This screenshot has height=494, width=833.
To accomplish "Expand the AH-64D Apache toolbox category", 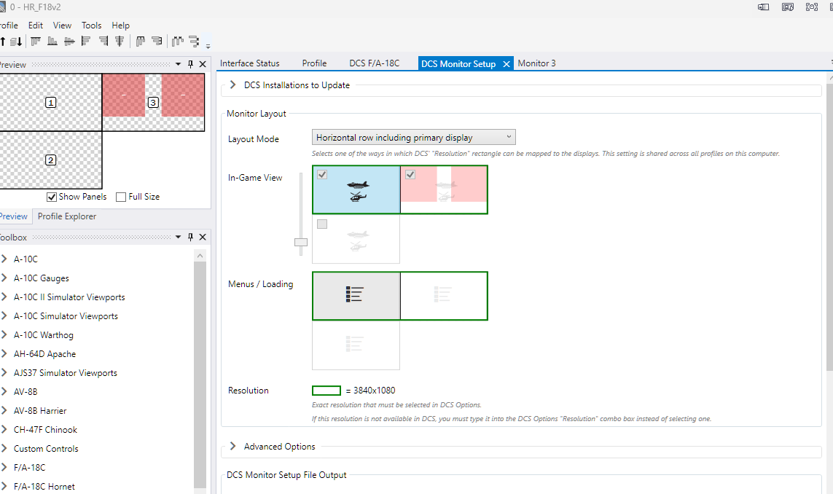I will [4, 354].
